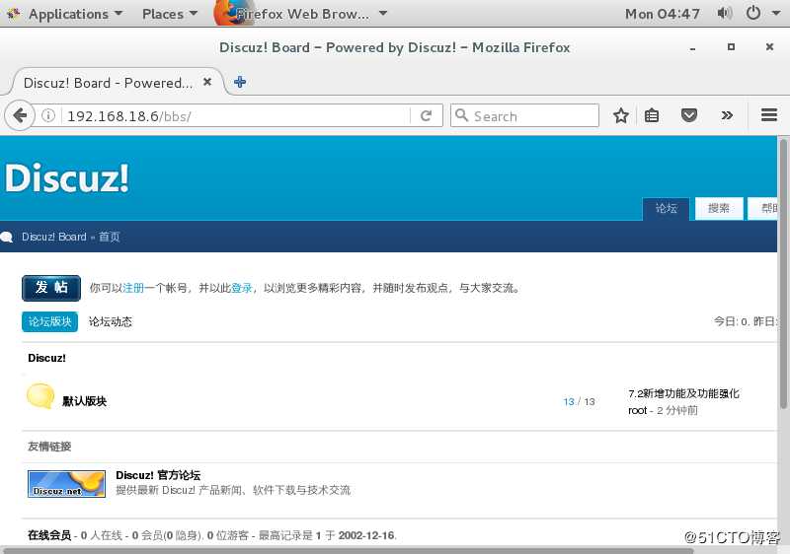Show bookmarks list icon
The height and width of the screenshot is (554, 790).
pos(652,116)
